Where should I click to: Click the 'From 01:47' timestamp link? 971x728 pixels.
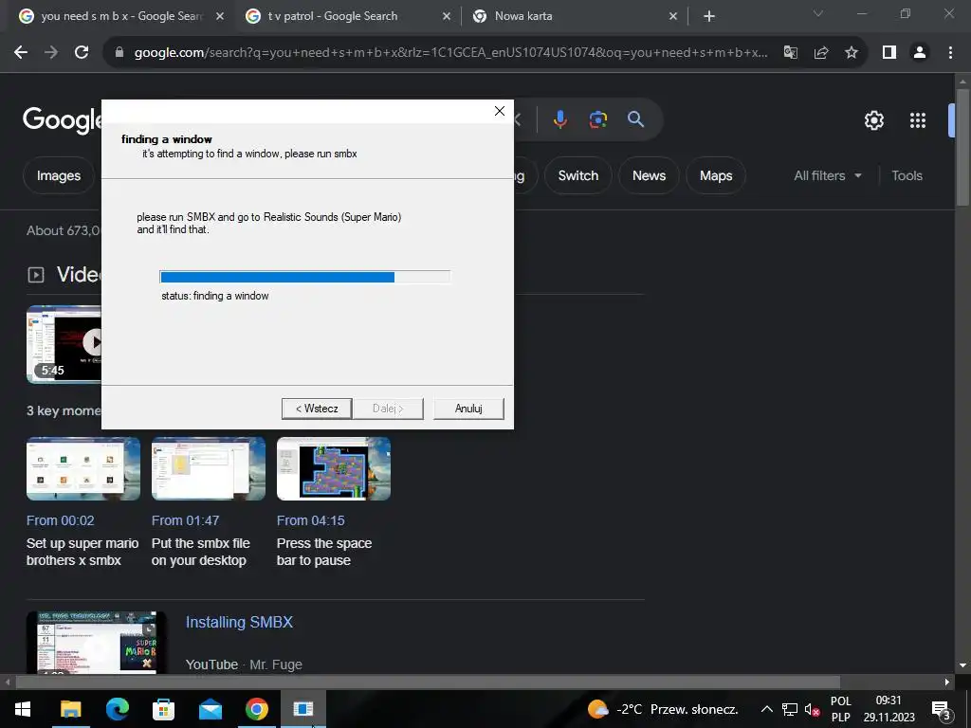[x=185, y=520]
